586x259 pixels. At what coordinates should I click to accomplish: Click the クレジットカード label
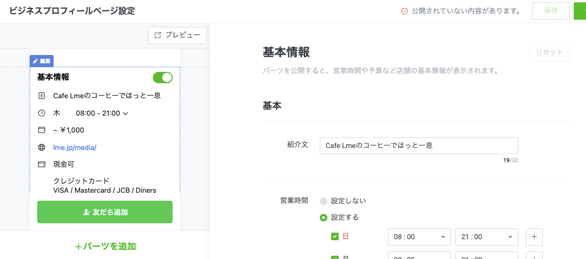click(x=81, y=181)
